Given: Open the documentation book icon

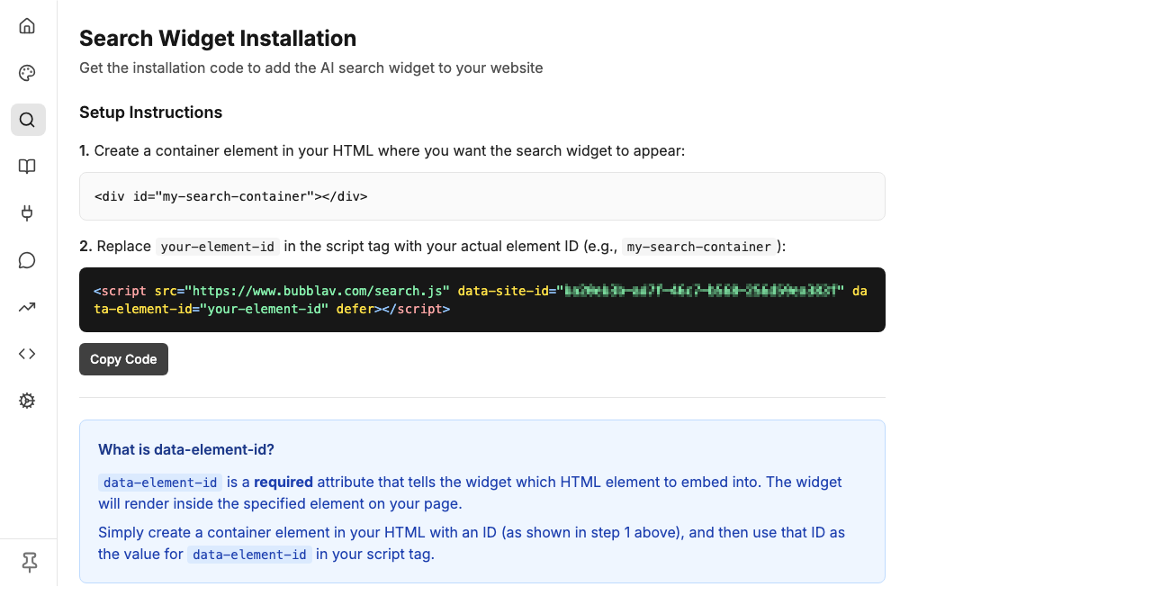Looking at the screenshot, I should click(x=27, y=167).
